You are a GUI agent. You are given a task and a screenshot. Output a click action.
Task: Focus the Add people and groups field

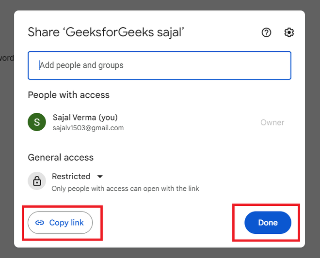pos(160,65)
